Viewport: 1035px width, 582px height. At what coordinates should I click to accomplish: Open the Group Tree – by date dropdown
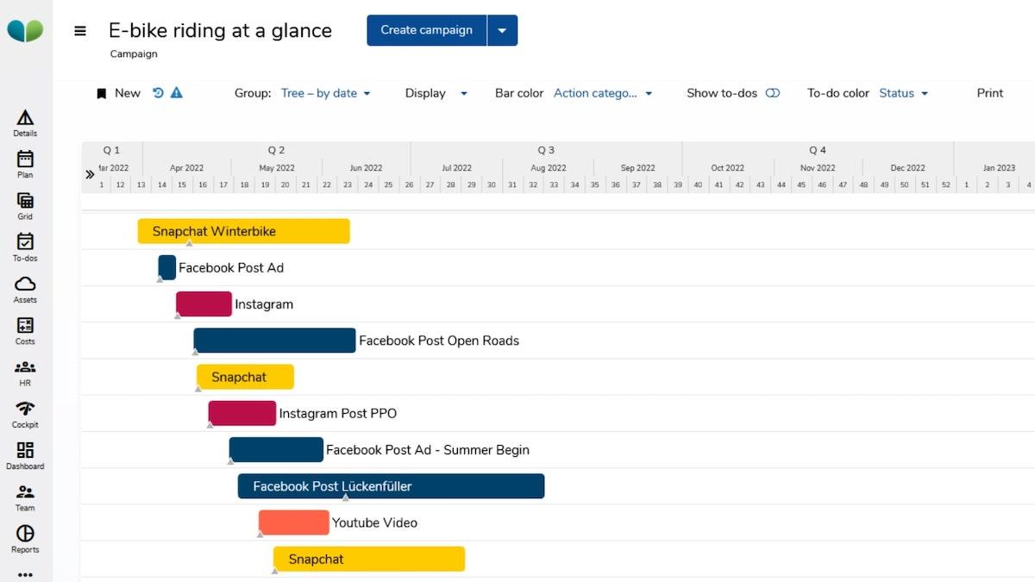tap(325, 93)
